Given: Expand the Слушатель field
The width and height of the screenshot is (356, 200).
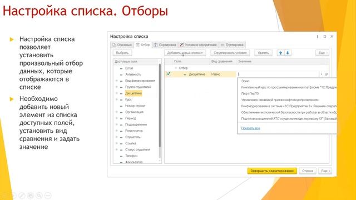Looking at the screenshot, I should [x=117, y=137].
